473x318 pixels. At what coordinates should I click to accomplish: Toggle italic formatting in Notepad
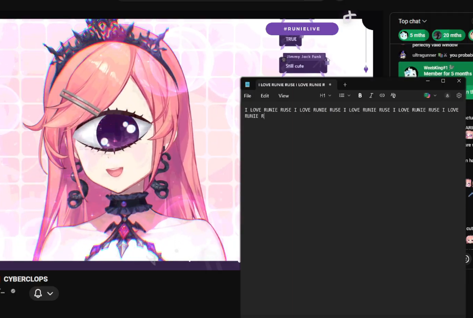click(x=371, y=95)
